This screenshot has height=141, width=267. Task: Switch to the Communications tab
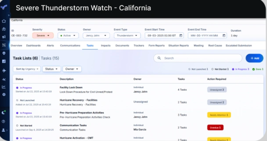(x=70, y=45)
